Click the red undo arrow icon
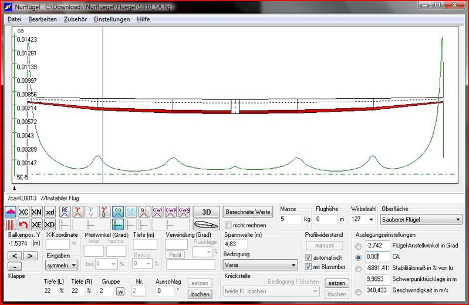469x305 pixels. coord(23,225)
